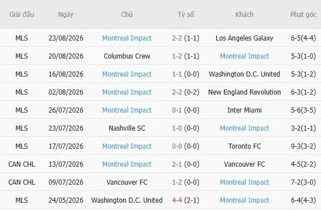
Task: Click Los Angeles Galaxy team name
Action: [x=245, y=38]
